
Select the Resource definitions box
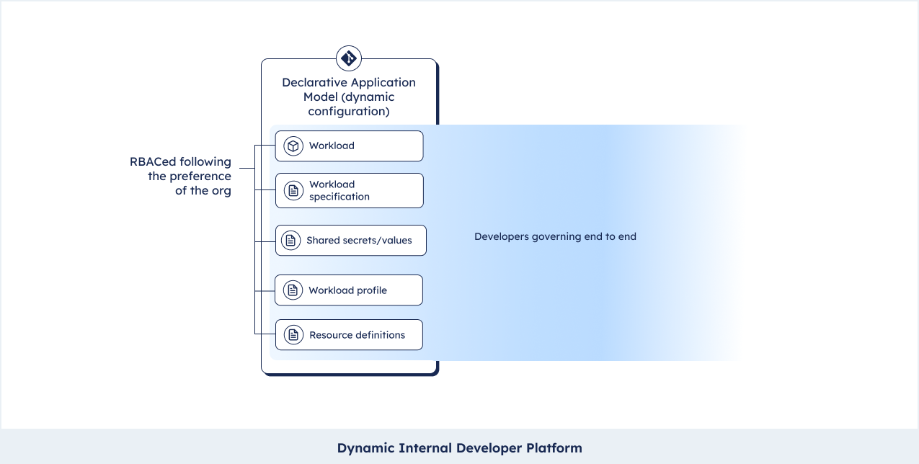(349, 335)
